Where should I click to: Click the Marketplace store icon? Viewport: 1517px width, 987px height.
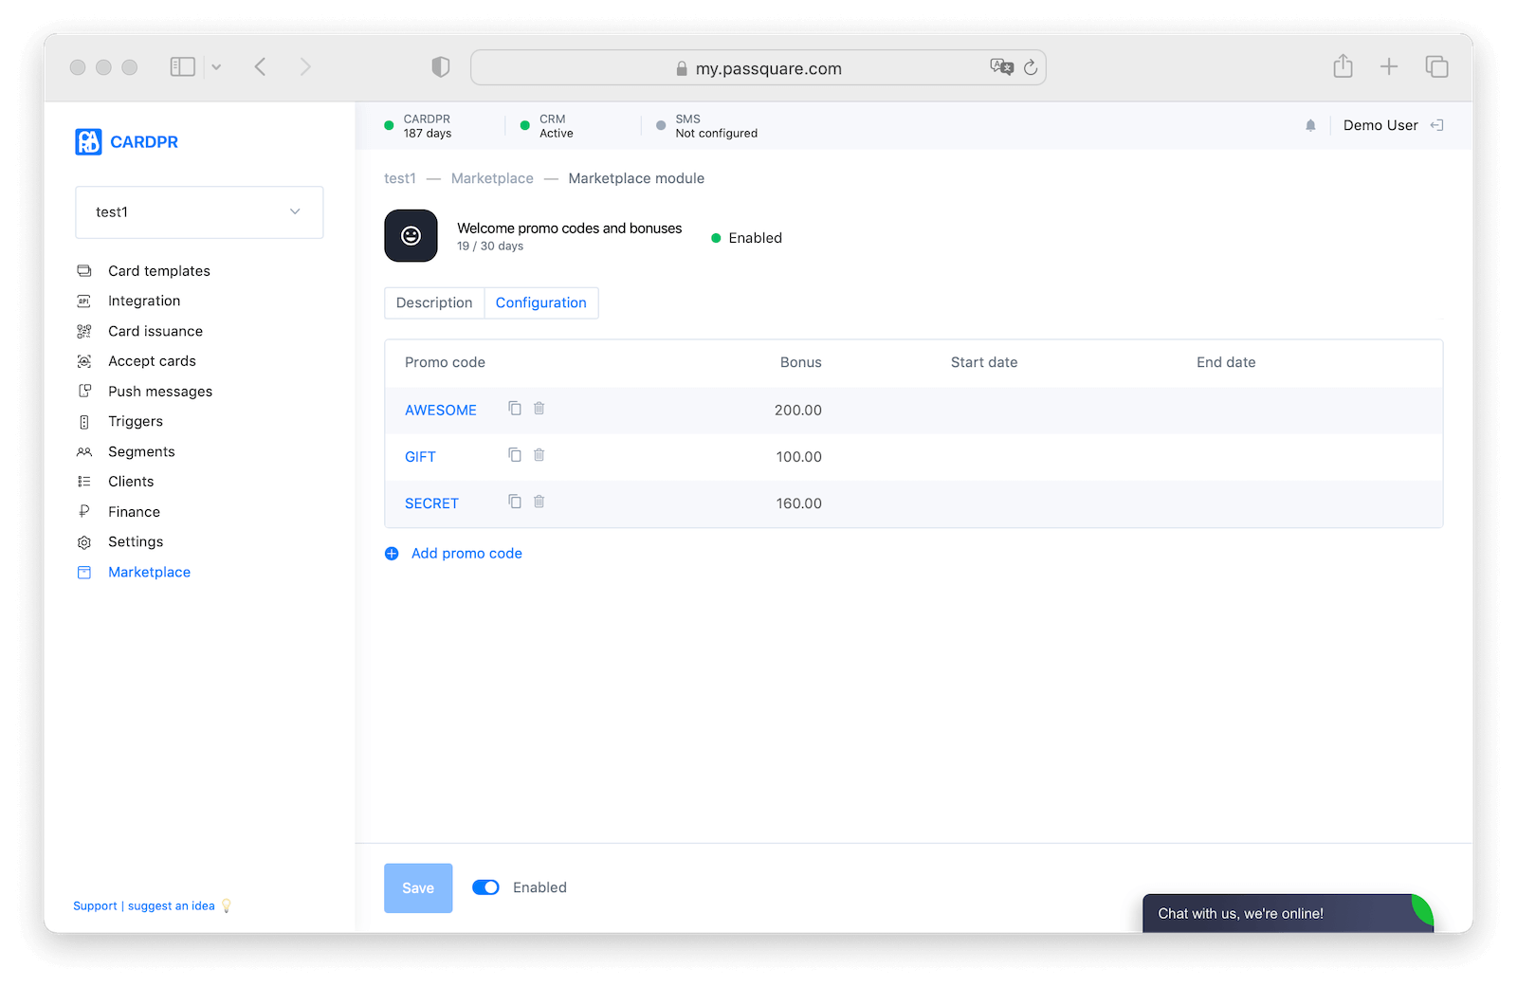pyautogui.click(x=84, y=572)
